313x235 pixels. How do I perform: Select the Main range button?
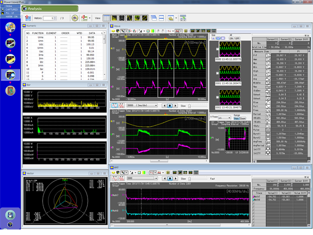237,118
